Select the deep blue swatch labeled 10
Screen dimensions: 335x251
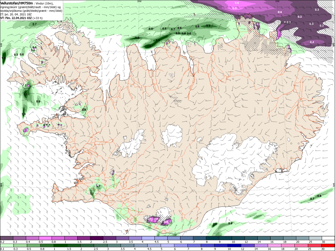tap(234, 246)
